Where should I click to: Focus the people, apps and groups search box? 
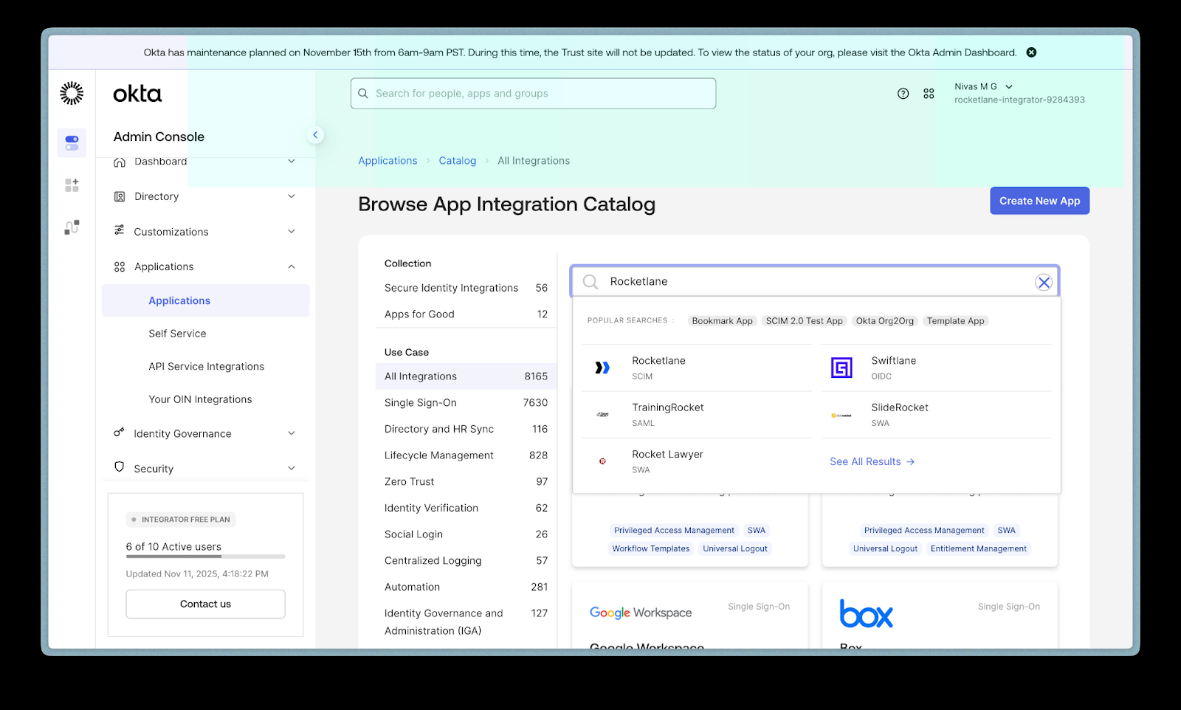click(x=533, y=94)
